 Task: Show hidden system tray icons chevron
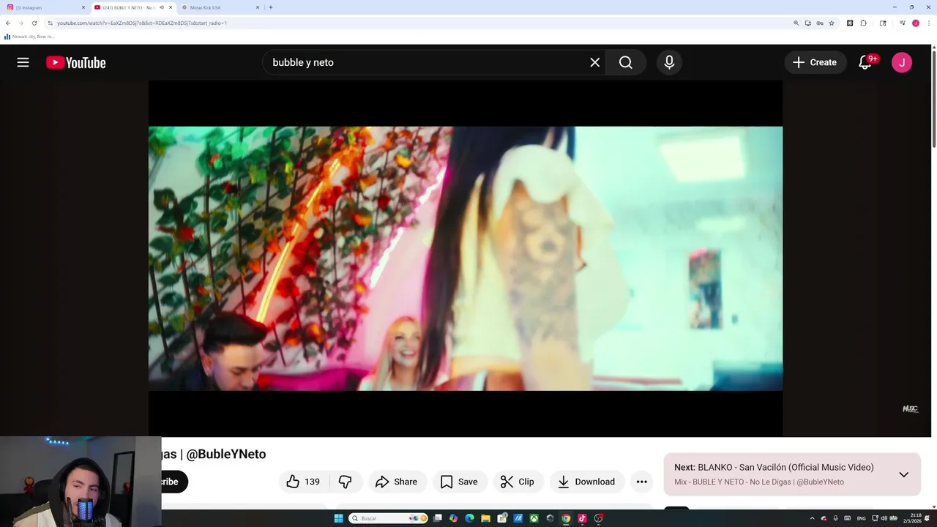coord(812,518)
